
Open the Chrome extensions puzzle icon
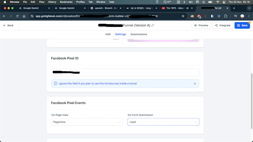coord(225,16)
